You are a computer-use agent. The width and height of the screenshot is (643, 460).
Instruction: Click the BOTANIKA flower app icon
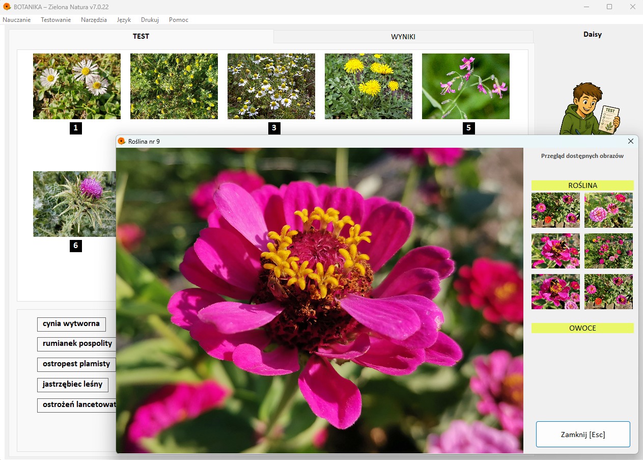(7, 7)
